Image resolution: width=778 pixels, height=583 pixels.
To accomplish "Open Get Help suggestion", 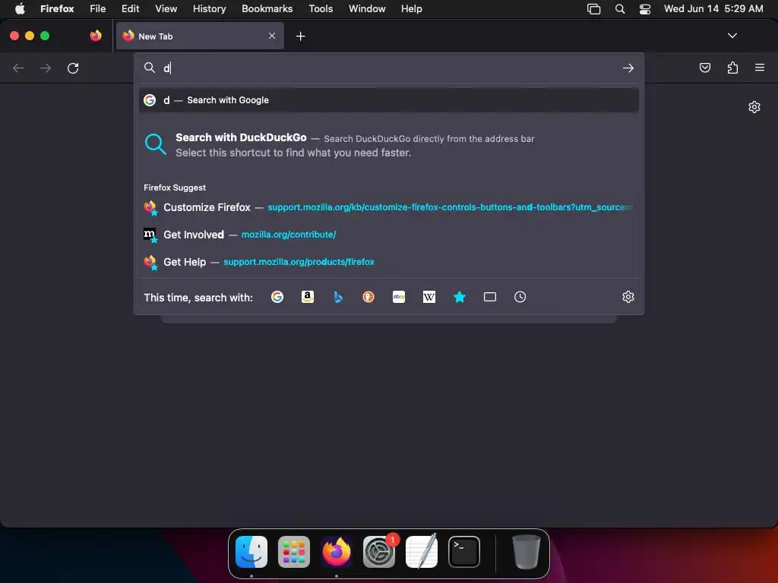I will click(x=389, y=262).
